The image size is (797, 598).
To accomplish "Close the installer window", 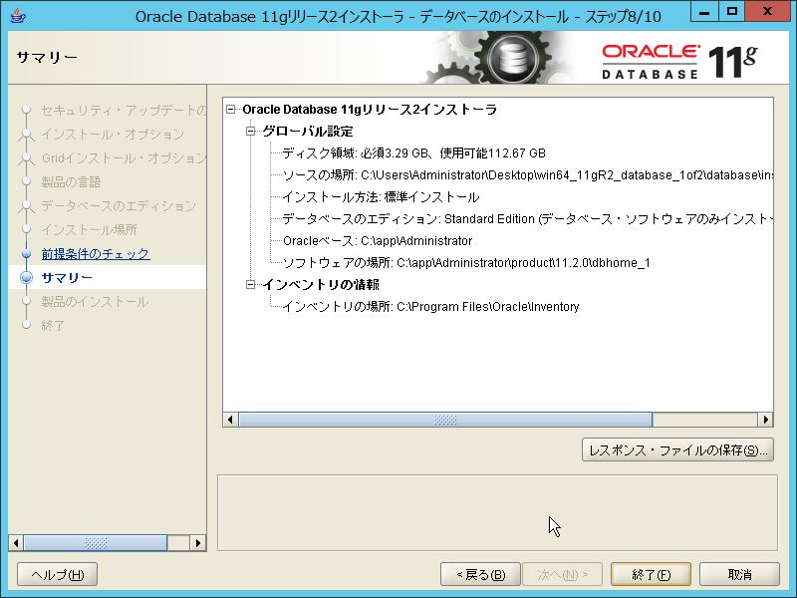I will (767, 11).
